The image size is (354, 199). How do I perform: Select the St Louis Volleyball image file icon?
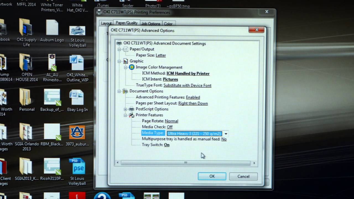tap(77, 30)
